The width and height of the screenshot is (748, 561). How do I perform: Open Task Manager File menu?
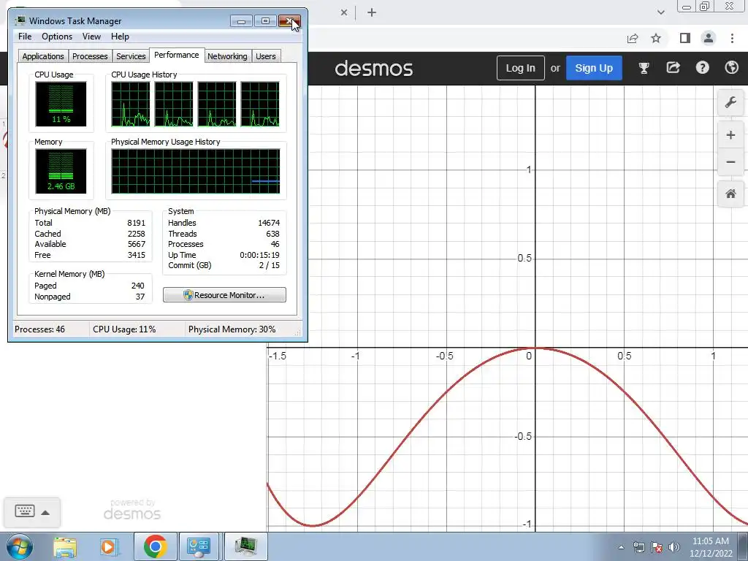coord(25,37)
